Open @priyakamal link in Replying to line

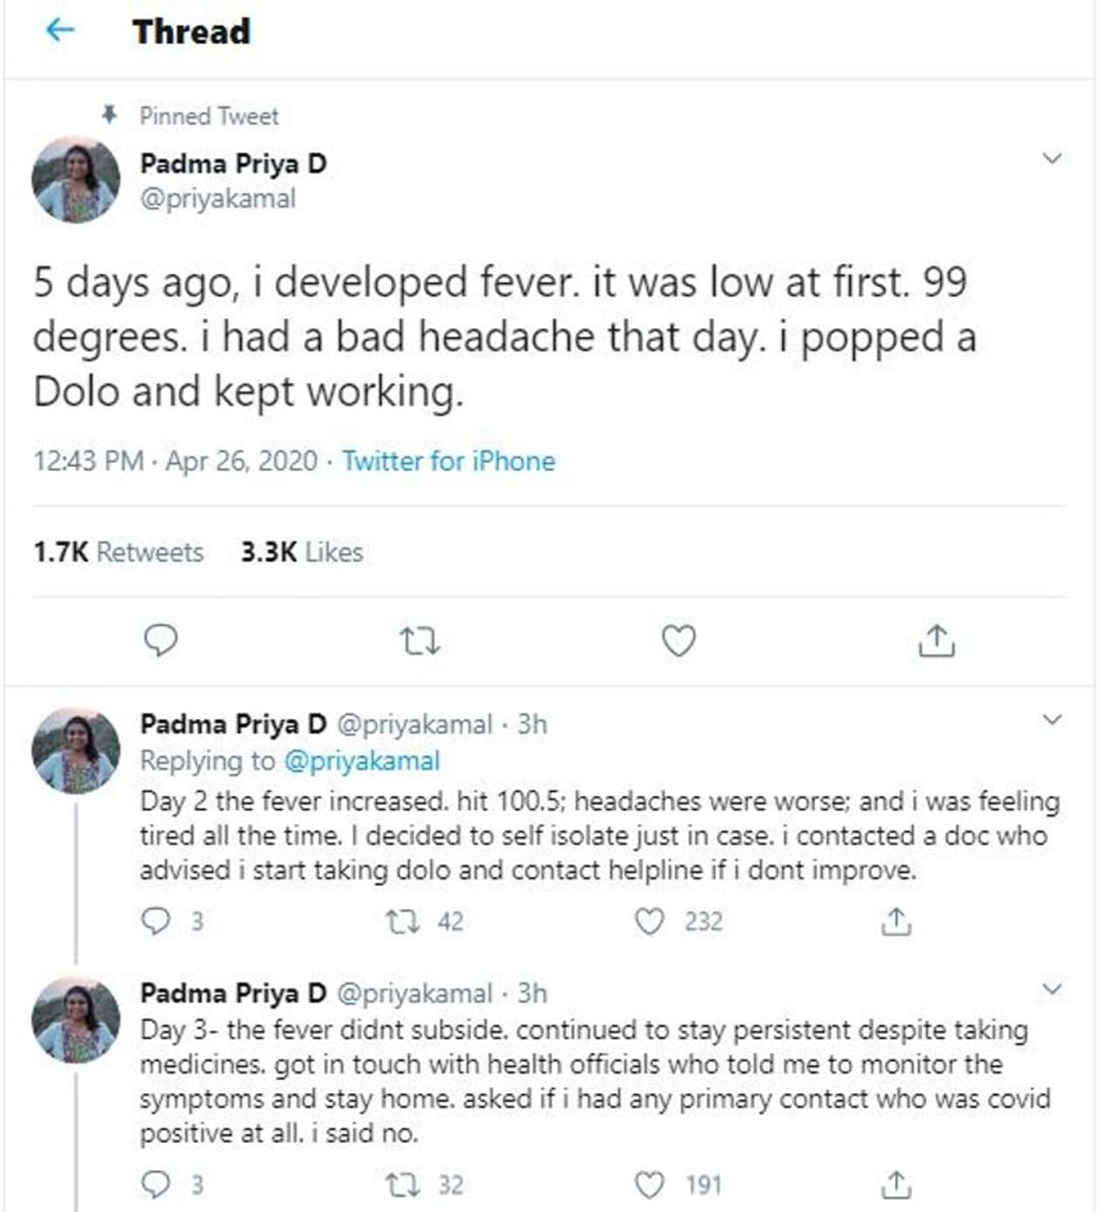[x=362, y=761]
